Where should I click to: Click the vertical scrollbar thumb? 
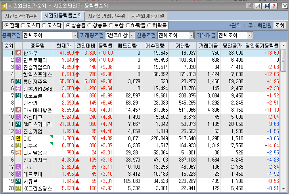tap(283, 60)
